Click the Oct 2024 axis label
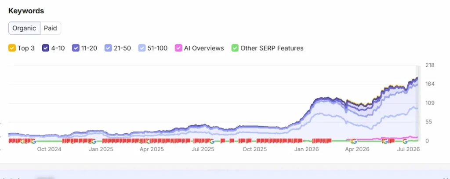This screenshot has height=179, width=450. tap(49, 150)
